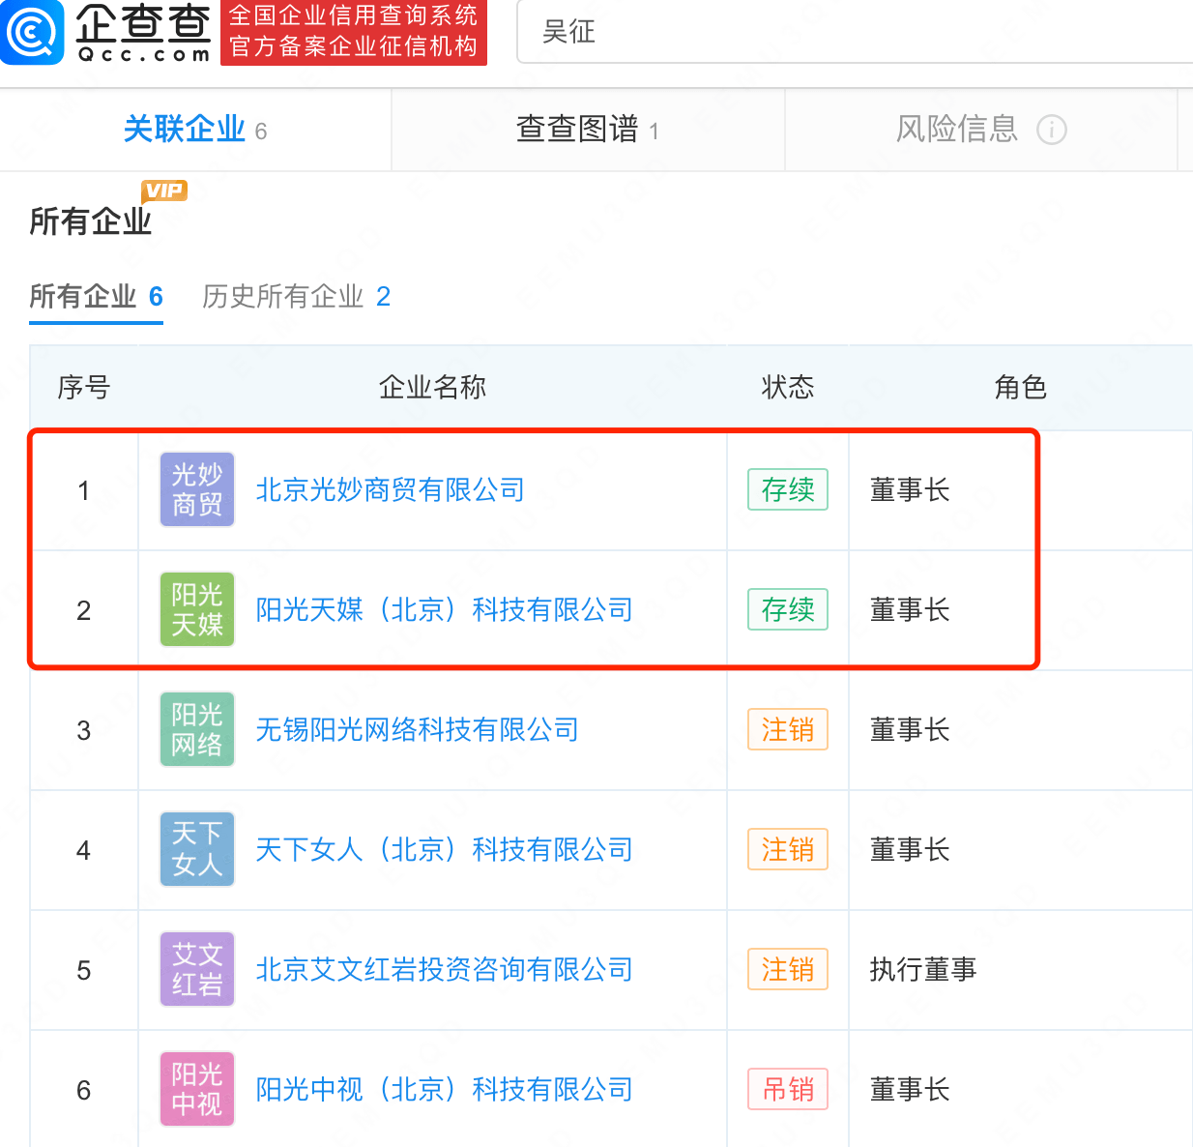Open the 阳光网络 company logo tile

[197, 729]
